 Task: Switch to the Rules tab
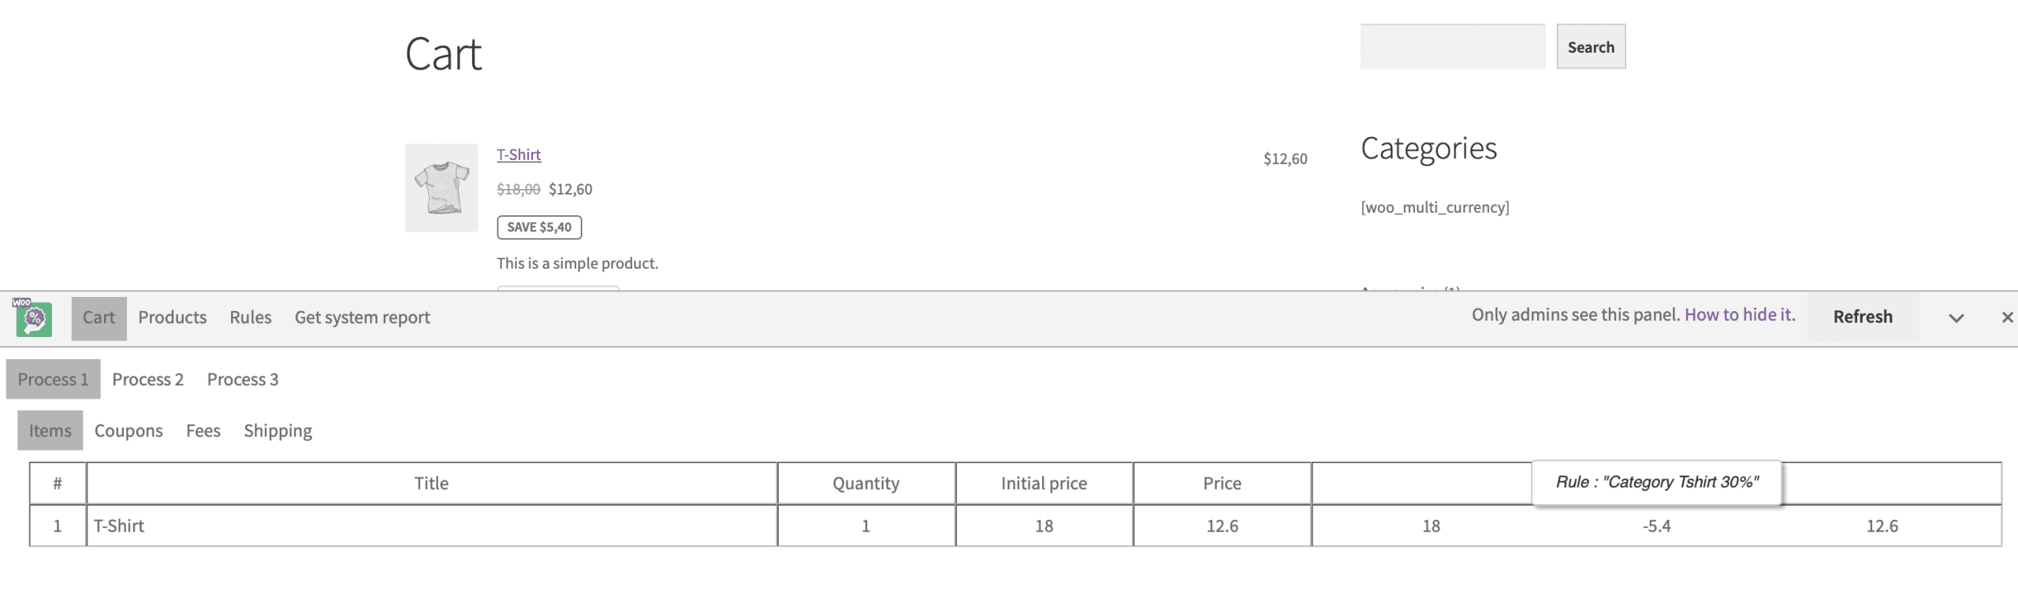[251, 317]
